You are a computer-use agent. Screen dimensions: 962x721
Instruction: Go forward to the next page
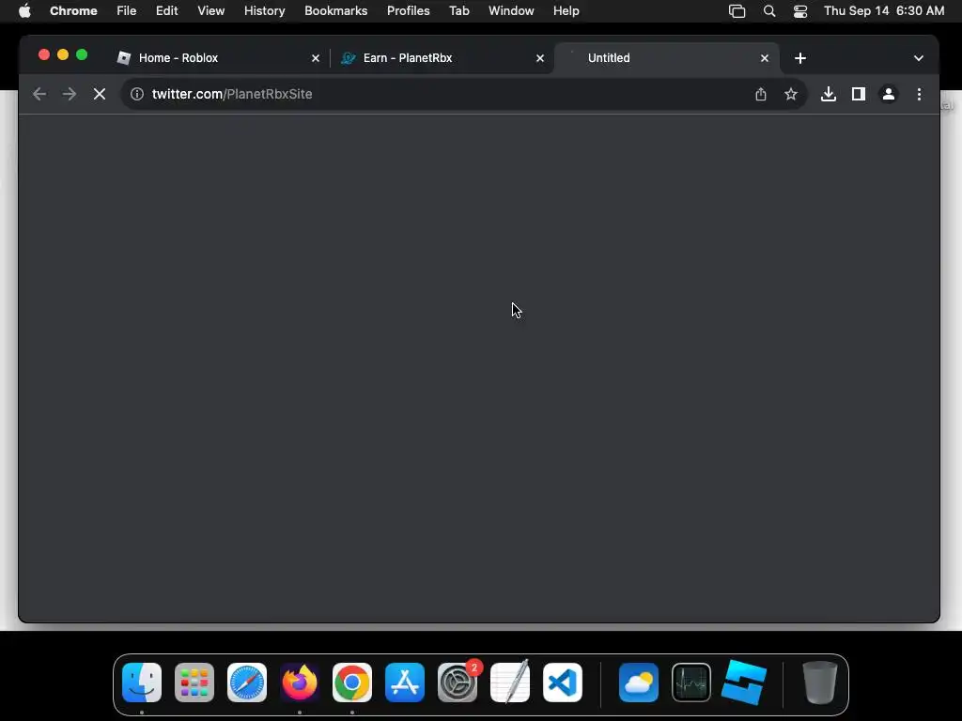click(x=70, y=94)
